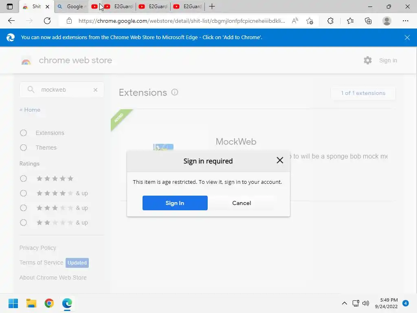Open the Extensions puzzle icon
Viewport: 417px width, 313px height.
(330, 21)
